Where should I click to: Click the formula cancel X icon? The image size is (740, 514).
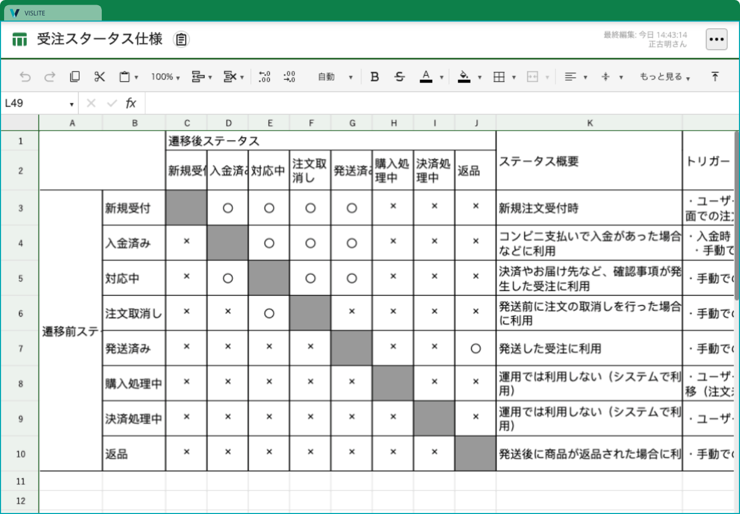point(91,103)
